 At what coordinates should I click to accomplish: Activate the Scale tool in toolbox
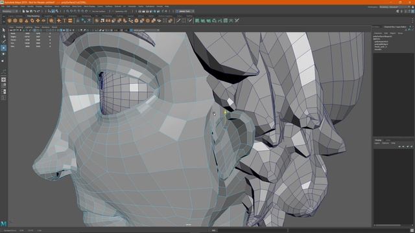[x=3, y=60]
